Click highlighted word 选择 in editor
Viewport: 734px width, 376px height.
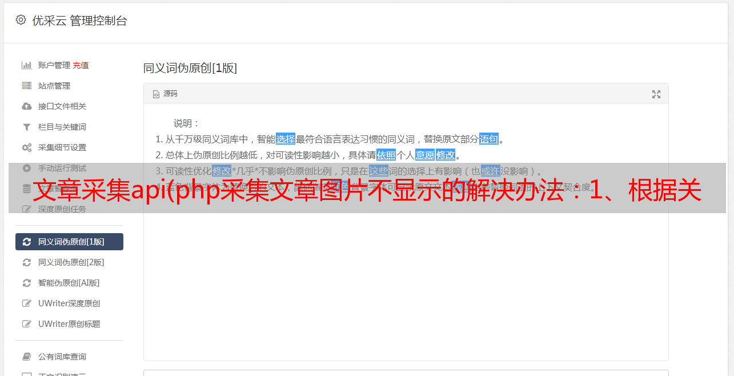click(286, 139)
